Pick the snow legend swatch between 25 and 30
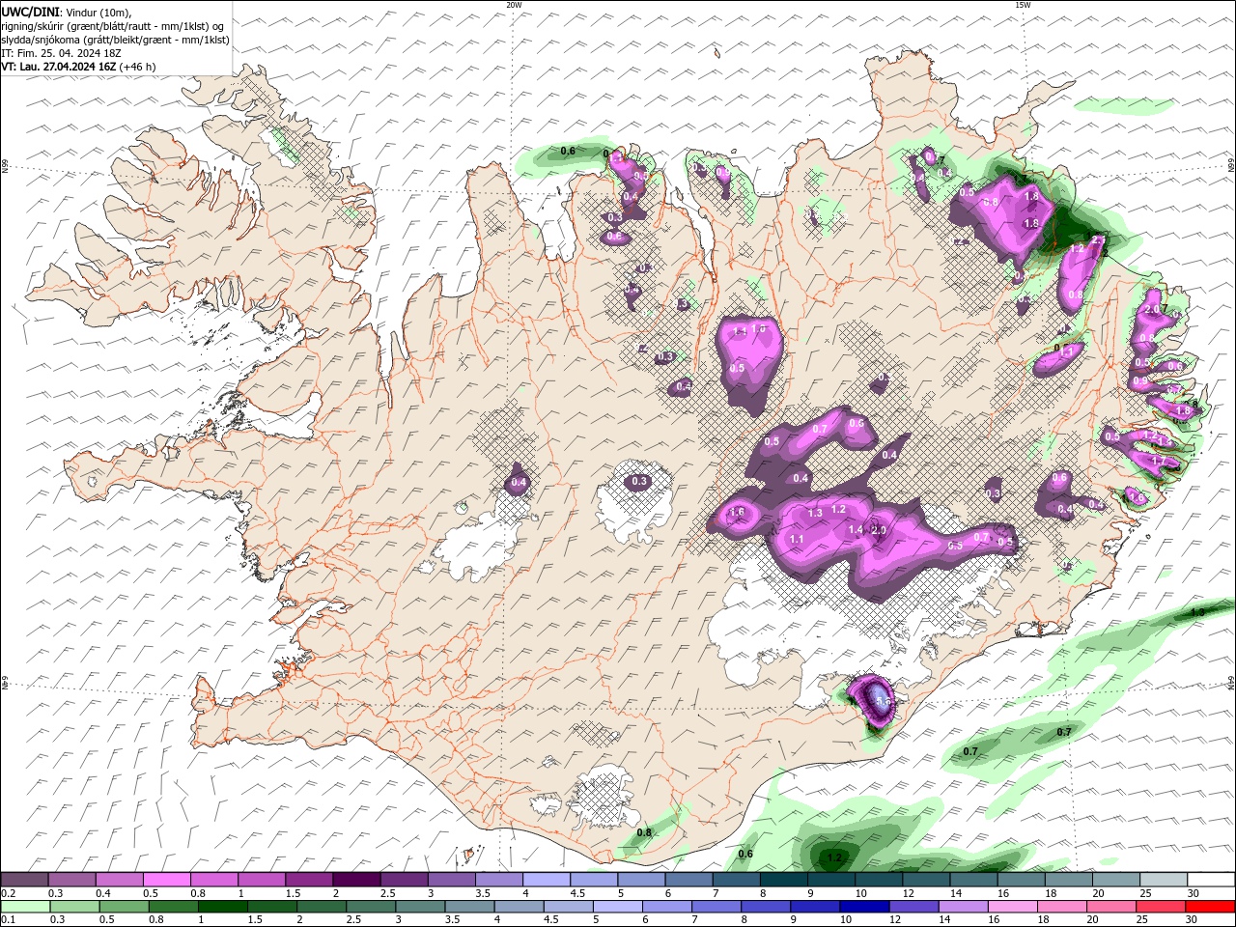The height and width of the screenshot is (927, 1236). (x=1165, y=880)
